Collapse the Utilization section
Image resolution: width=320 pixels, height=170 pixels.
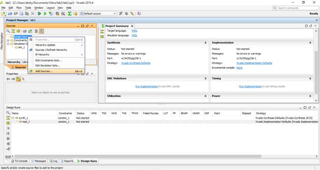pos(205,96)
